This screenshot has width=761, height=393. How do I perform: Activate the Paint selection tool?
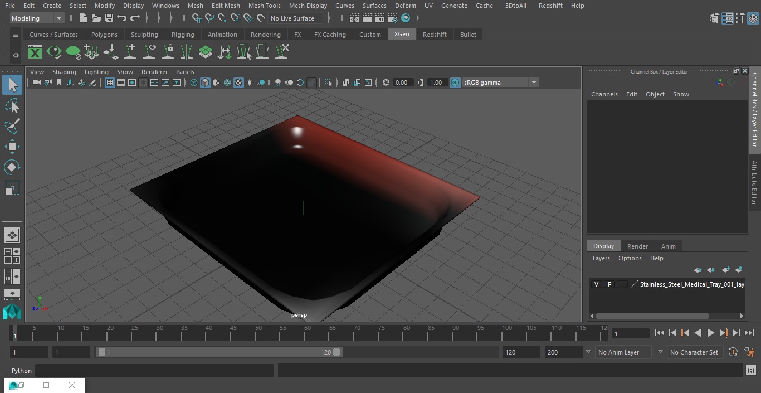click(x=12, y=126)
